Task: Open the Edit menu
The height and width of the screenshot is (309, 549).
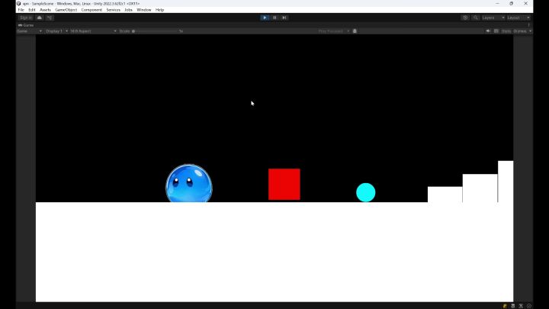Action: coord(32,10)
